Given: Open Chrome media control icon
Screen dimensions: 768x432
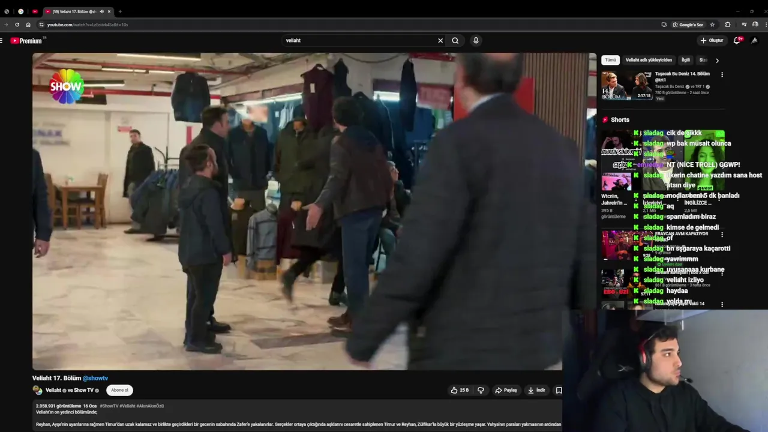Looking at the screenshot, I should tap(744, 25).
